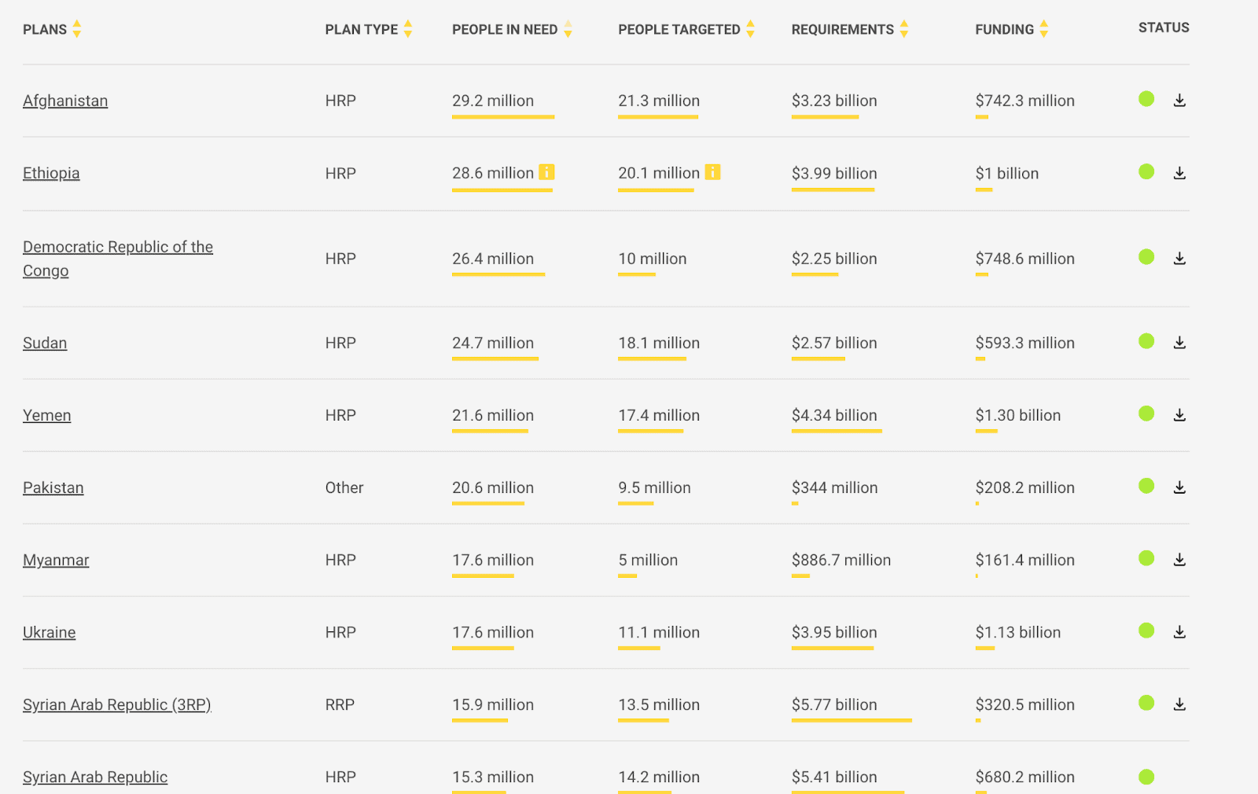Open Democratic Republic of the Congo plan

pyautogui.click(x=118, y=247)
